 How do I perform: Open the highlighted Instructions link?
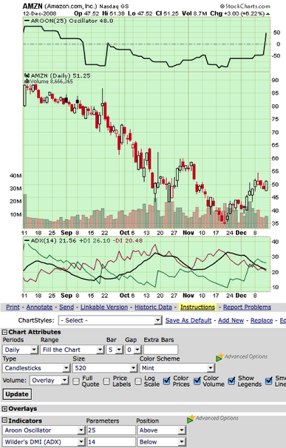tap(198, 307)
